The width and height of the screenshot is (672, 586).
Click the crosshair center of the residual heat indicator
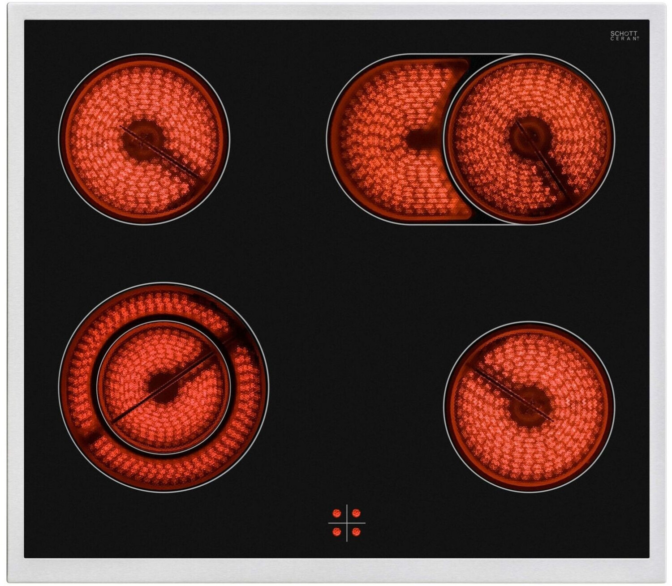click(x=347, y=522)
